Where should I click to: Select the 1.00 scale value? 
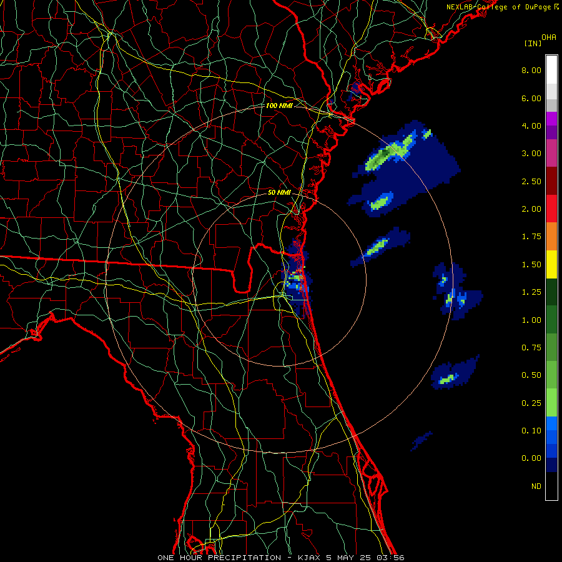tap(531, 320)
